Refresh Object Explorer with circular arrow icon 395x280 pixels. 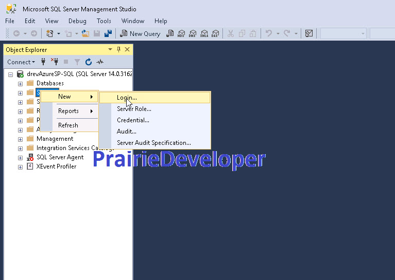coord(89,62)
